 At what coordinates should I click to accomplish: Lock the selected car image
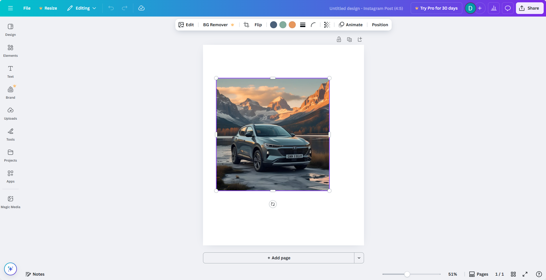click(339, 39)
